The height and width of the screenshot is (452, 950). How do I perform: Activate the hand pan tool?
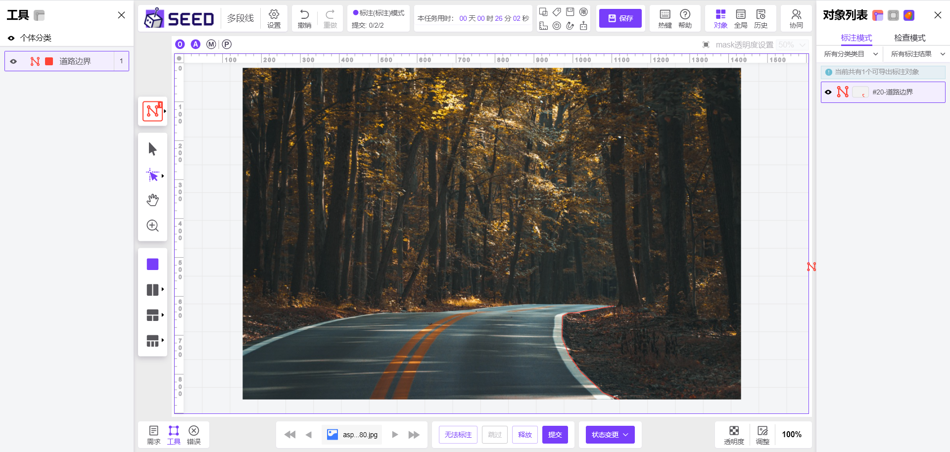coord(152,200)
